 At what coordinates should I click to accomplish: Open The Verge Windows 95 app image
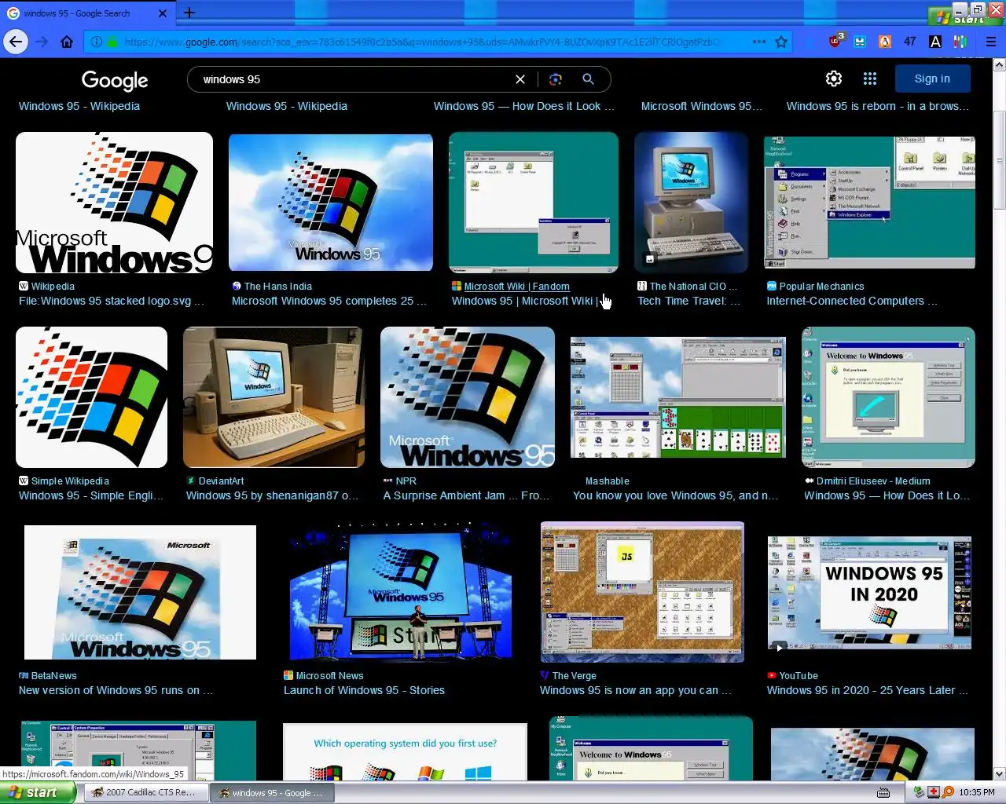pos(642,592)
